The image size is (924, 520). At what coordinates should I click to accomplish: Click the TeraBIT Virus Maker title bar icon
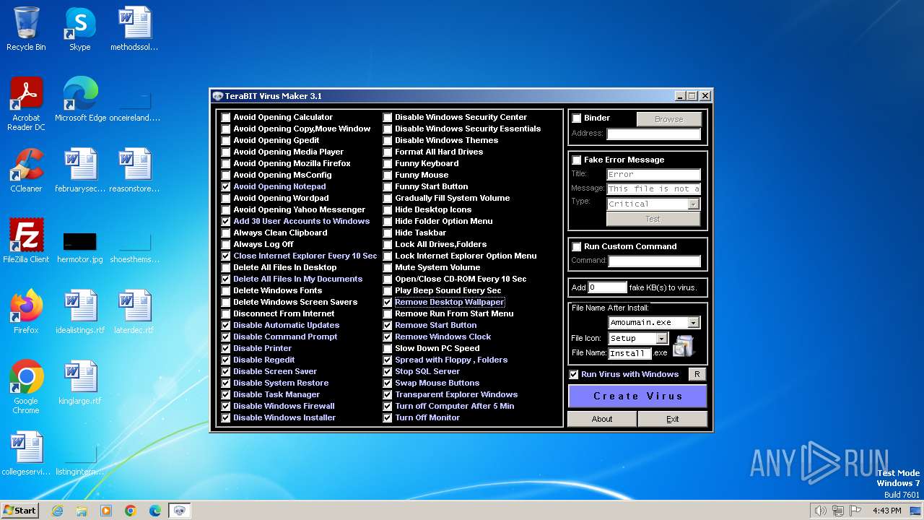pos(217,96)
